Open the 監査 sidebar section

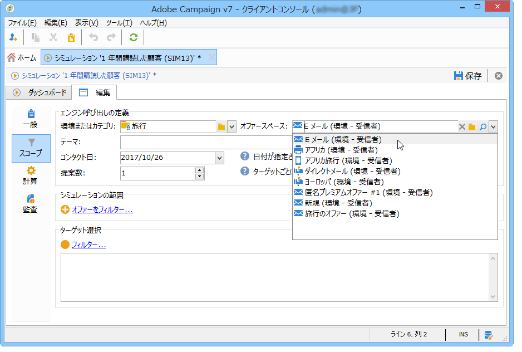click(31, 204)
